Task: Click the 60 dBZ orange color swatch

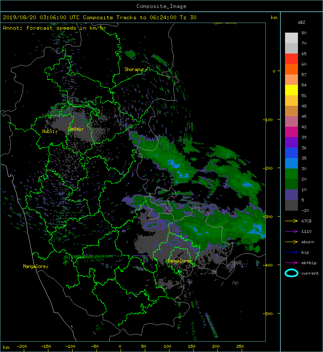Action: tap(291, 69)
